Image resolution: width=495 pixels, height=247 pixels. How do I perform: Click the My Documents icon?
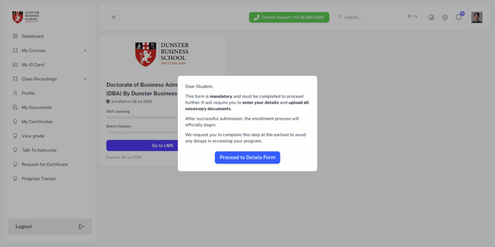(15, 107)
